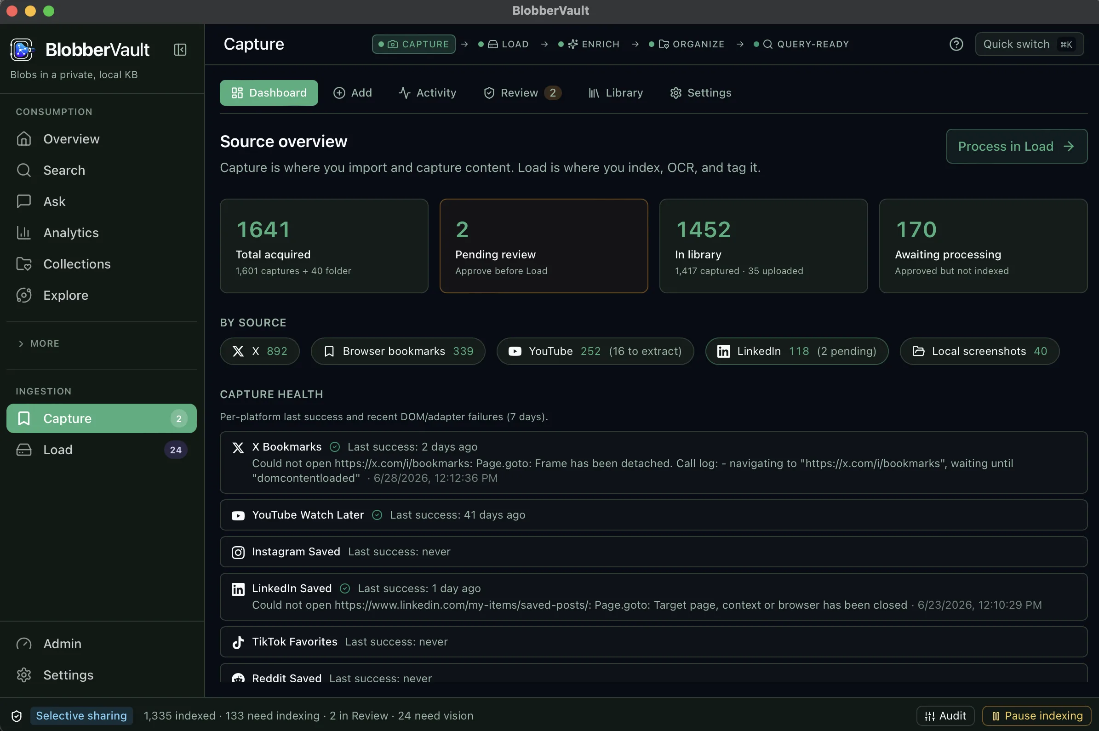Open the Audit button

(945, 716)
